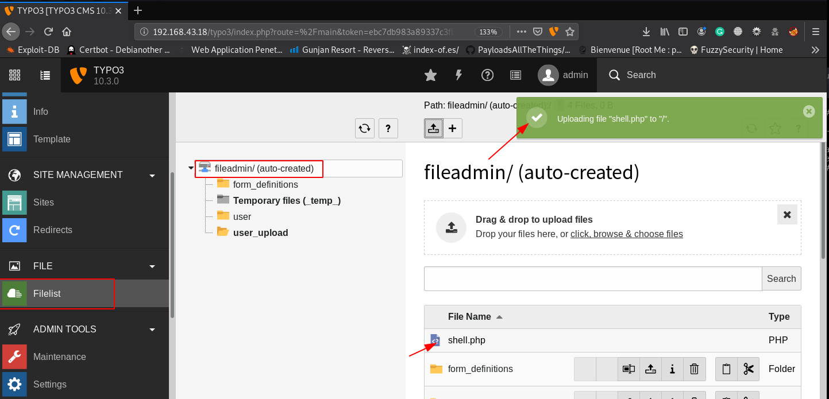Open folder tree help question mark button

coord(388,129)
